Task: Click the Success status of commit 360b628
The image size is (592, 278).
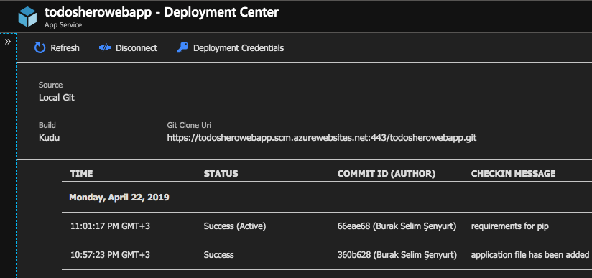Action: 218,255
